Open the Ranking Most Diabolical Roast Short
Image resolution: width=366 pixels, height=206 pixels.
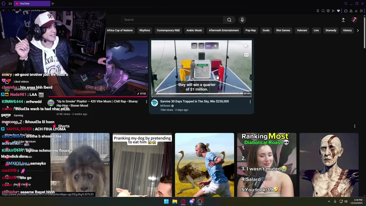pos(267,165)
